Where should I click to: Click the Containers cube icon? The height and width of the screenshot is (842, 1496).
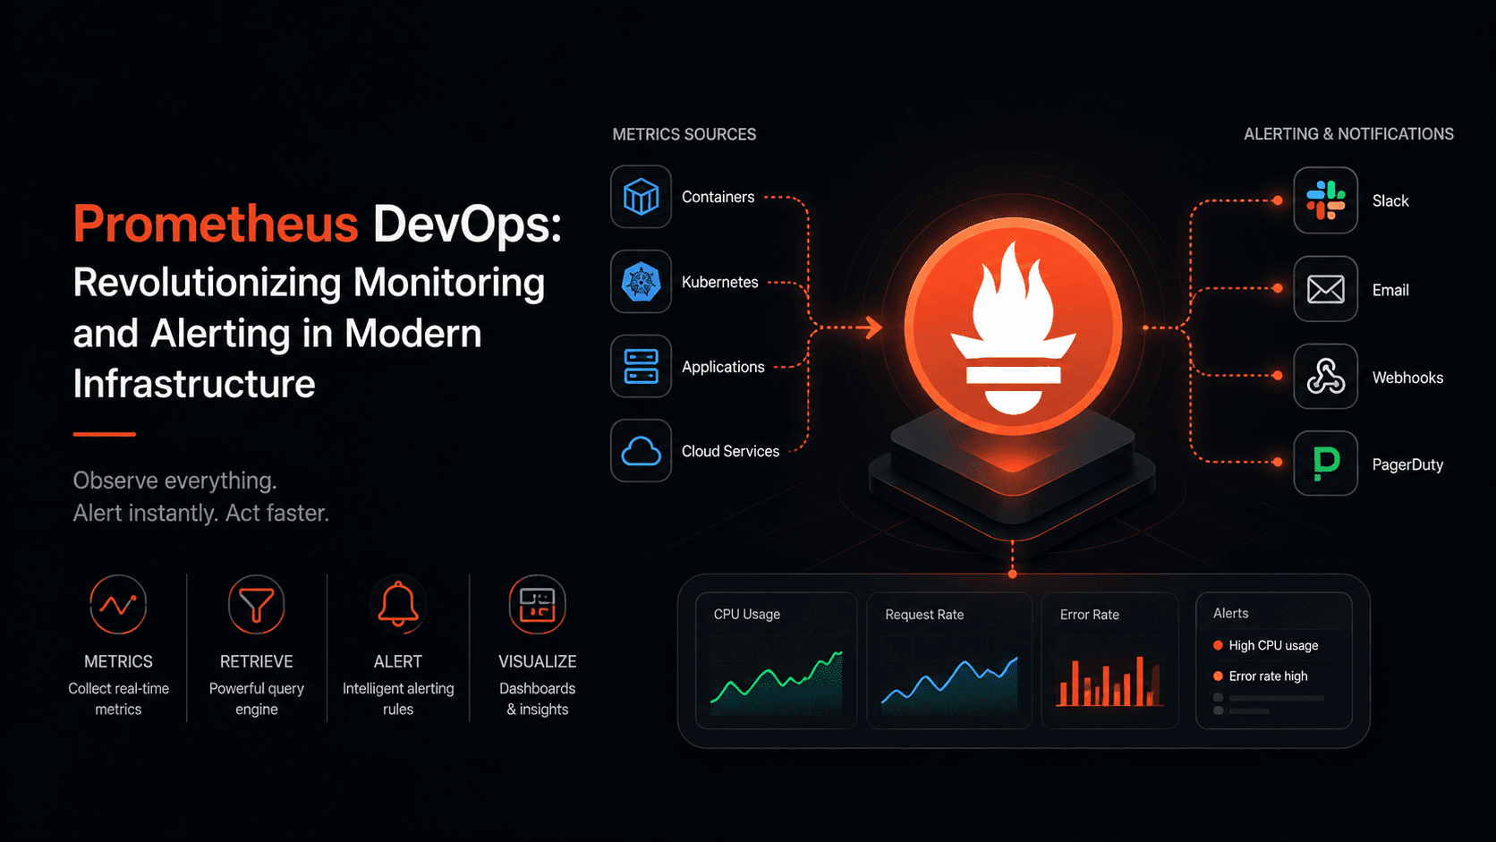pos(641,197)
